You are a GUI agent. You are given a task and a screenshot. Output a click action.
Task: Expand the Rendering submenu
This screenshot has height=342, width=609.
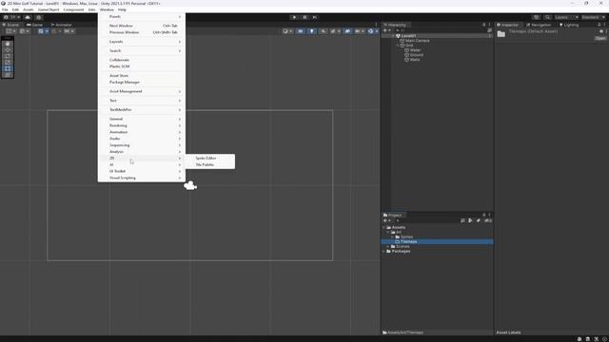(x=142, y=125)
